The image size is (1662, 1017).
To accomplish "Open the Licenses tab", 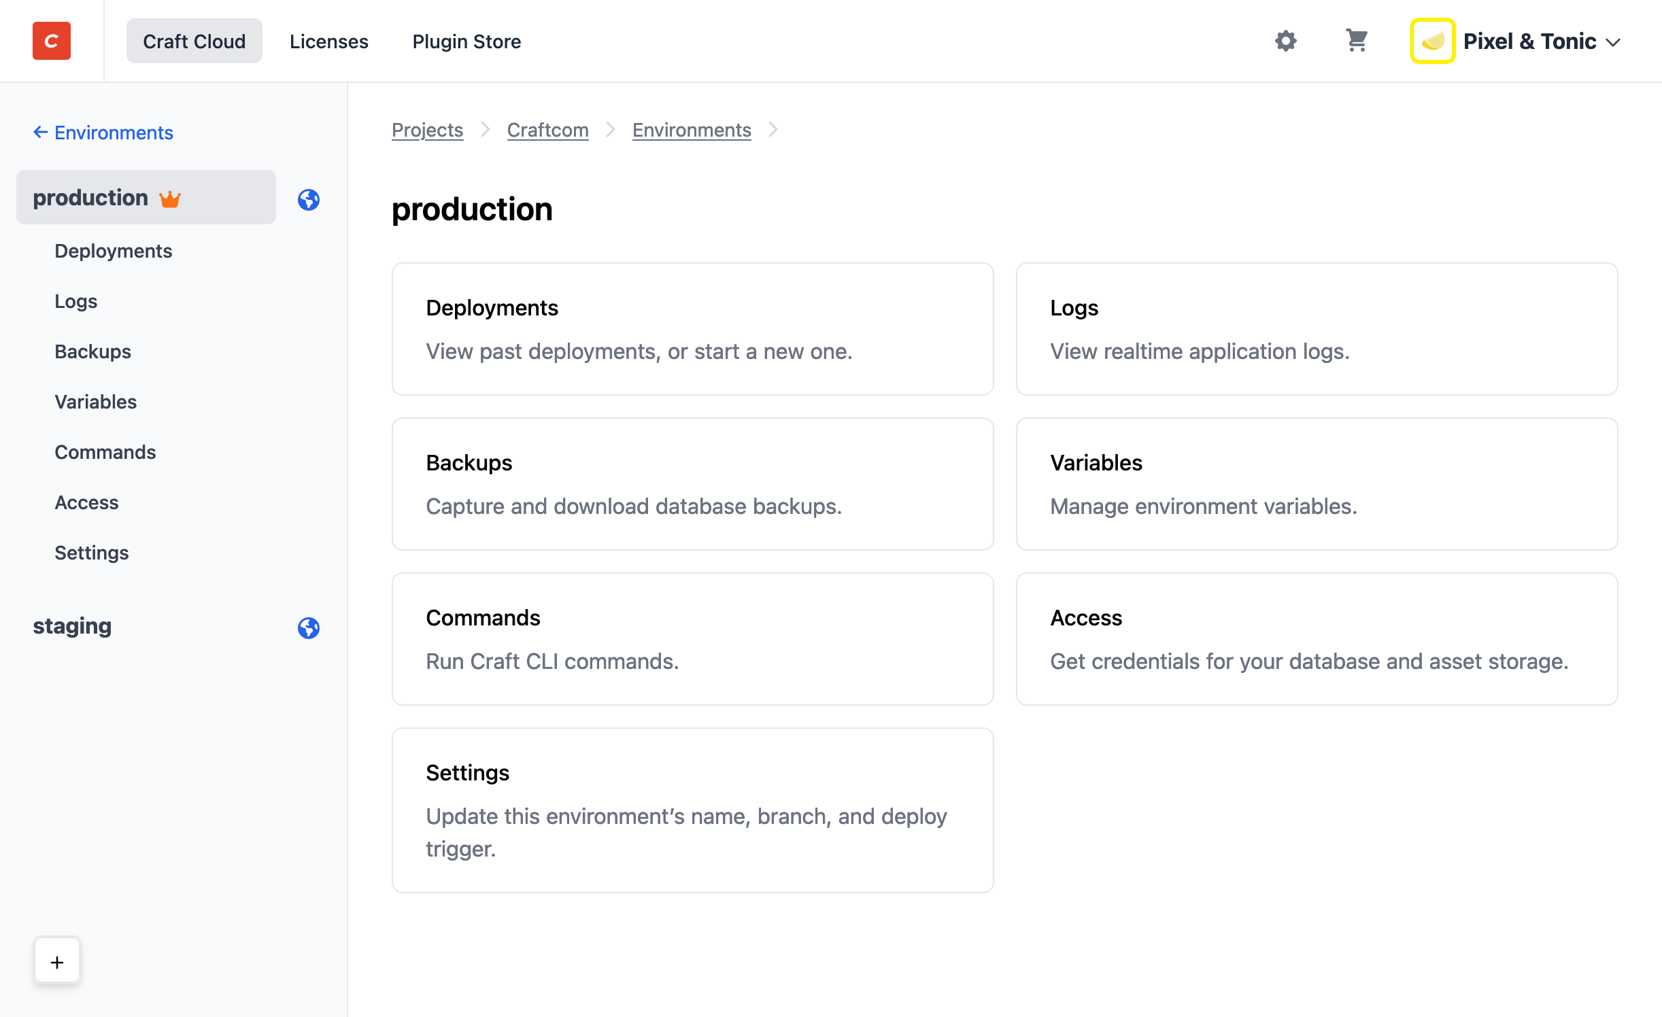I will 329,41.
